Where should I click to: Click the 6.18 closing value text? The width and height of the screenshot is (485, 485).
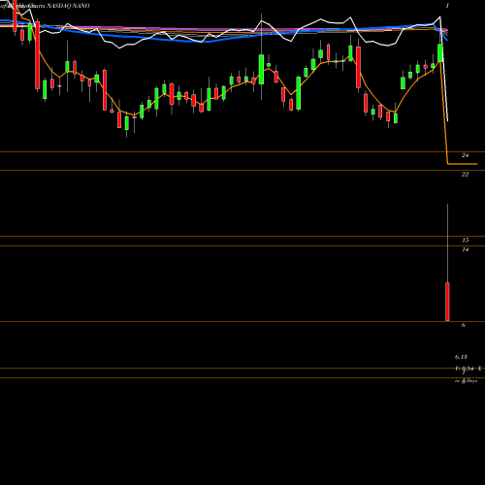point(461,357)
